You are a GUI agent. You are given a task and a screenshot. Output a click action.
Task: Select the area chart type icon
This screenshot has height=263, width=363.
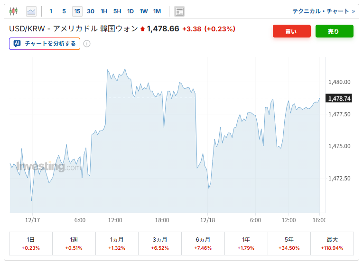tap(31, 11)
